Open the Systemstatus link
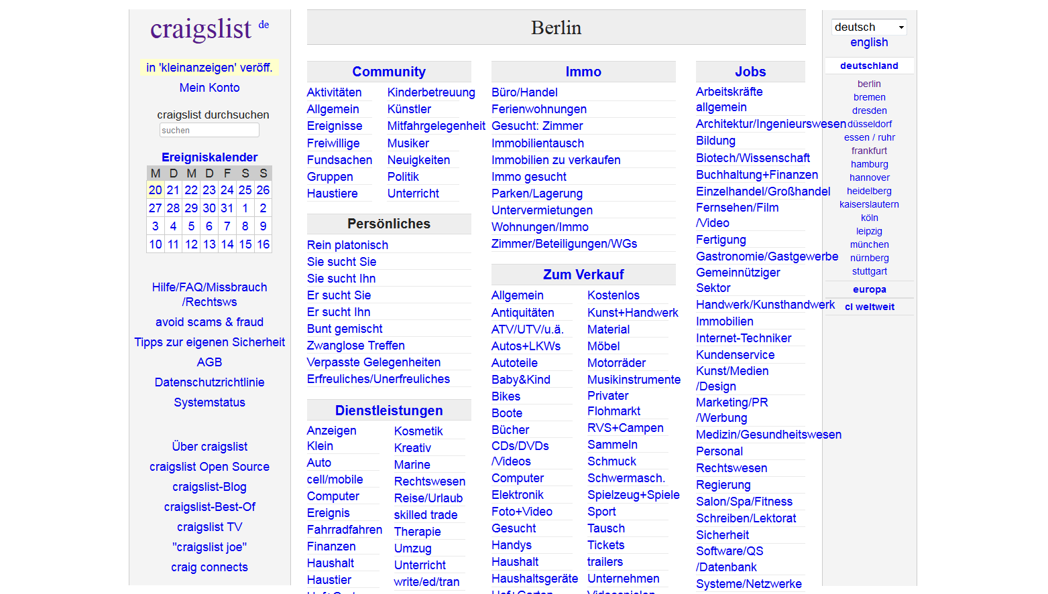The height and width of the screenshot is (594, 1048). click(209, 402)
